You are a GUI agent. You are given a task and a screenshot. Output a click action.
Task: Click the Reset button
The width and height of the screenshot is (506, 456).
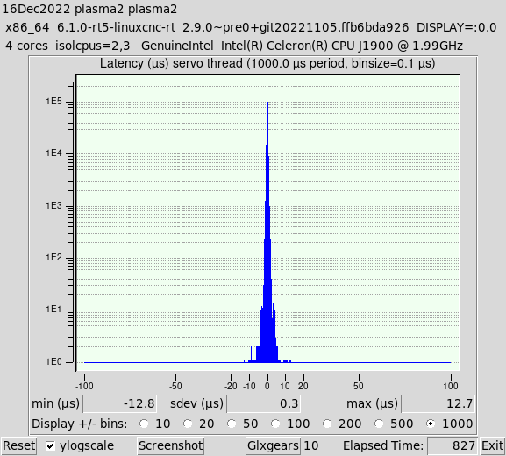coord(18,445)
